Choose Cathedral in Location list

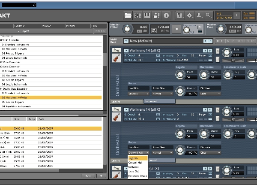138,167
